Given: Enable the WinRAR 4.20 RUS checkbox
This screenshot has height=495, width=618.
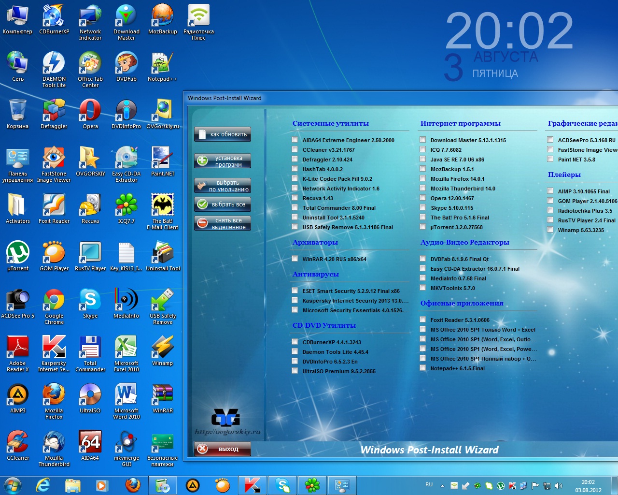Looking at the screenshot, I should (295, 259).
